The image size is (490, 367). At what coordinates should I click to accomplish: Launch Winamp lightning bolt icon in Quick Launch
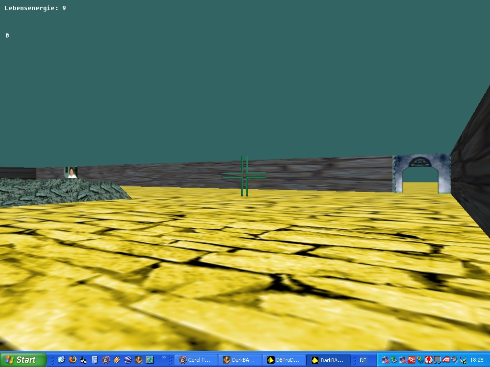point(116,360)
